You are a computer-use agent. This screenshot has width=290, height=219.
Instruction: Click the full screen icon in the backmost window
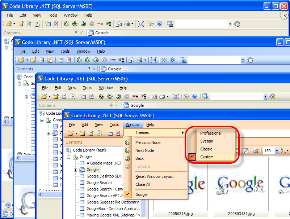click(x=141, y=24)
